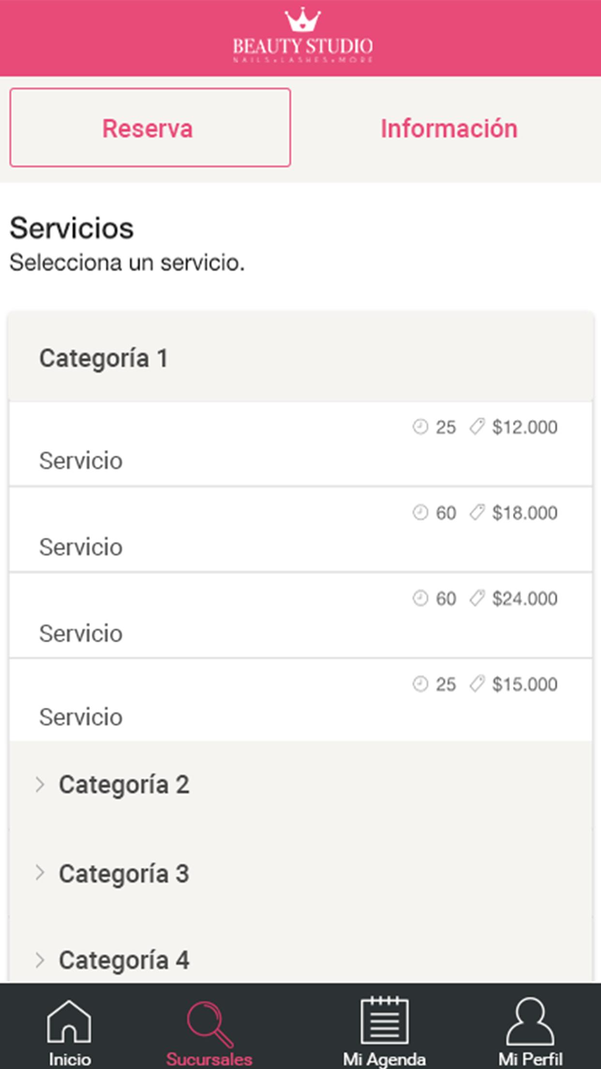
Task: Click the Servicios section heading
Action: point(72,228)
